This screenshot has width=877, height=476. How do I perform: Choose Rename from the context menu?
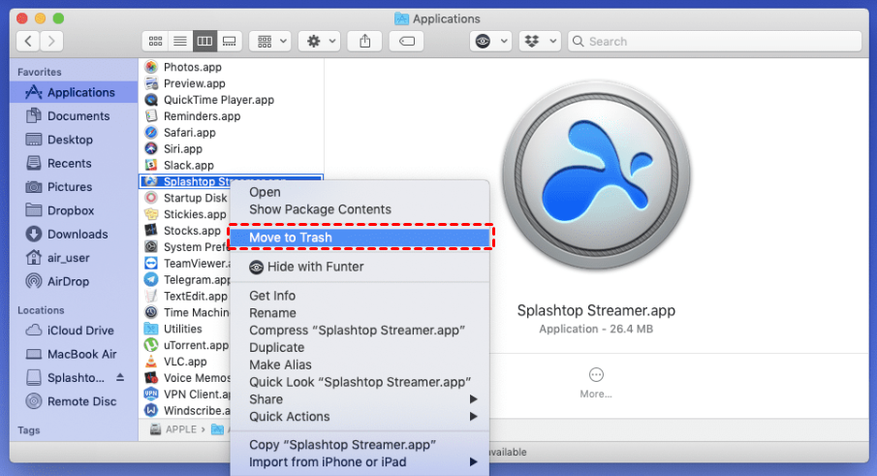360,313
